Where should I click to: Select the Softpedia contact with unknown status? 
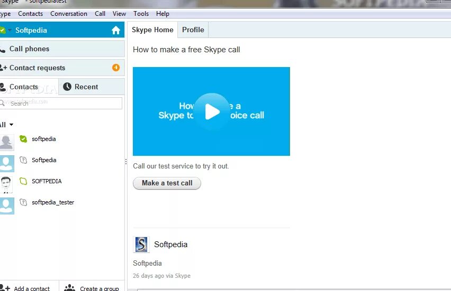[62, 163]
